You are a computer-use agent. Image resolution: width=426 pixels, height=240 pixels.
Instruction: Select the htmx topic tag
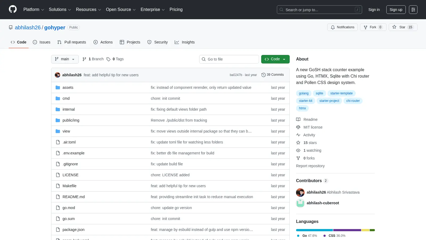(302, 108)
